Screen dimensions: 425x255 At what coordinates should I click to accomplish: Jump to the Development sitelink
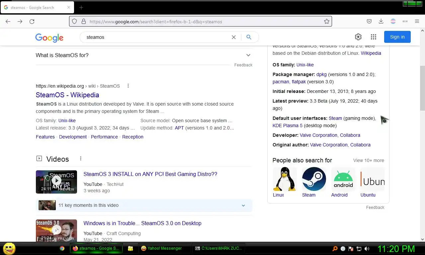(x=73, y=137)
